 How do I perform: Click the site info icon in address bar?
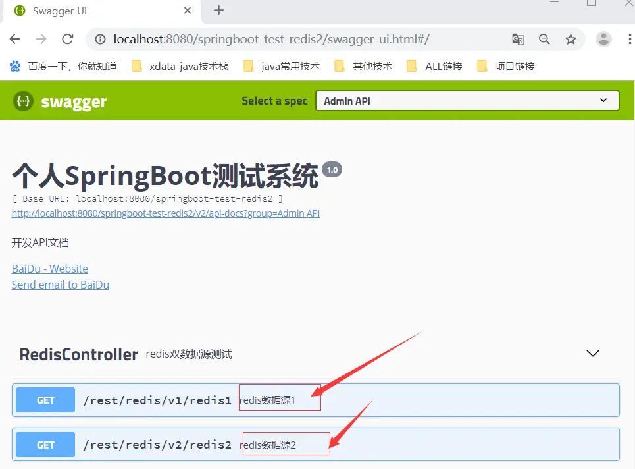[x=99, y=39]
